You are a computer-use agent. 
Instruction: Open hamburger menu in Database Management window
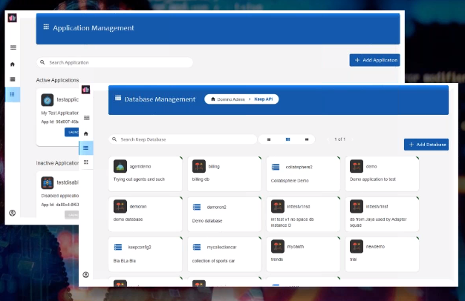coord(87,118)
